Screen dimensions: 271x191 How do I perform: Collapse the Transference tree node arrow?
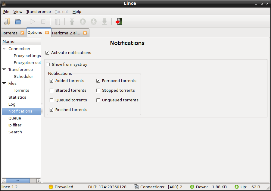[x=4, y=69]
